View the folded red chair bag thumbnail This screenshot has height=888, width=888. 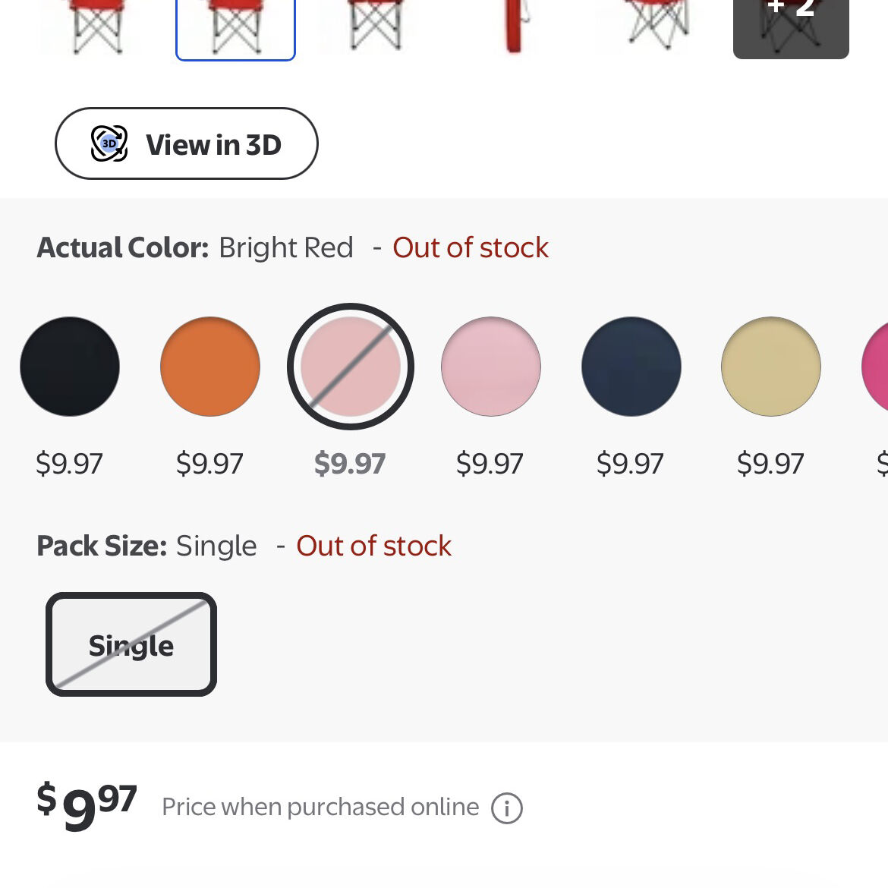pos(515,27)
